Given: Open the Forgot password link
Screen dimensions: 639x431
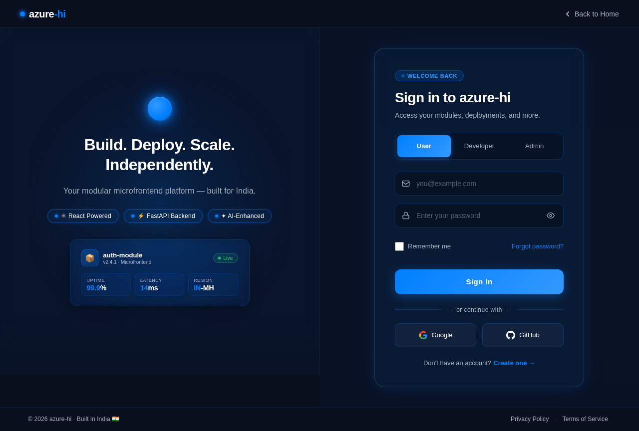Looking at the screenshot, I should click(538, 246).
